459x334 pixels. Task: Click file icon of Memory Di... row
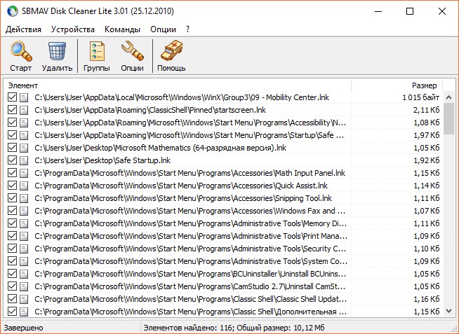coord(24,223)
